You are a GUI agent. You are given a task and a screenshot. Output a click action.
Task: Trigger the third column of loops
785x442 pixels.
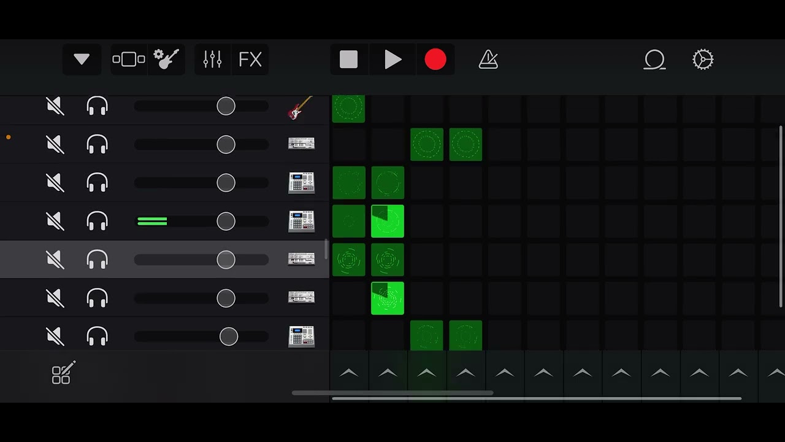click(x=426, y=373)
